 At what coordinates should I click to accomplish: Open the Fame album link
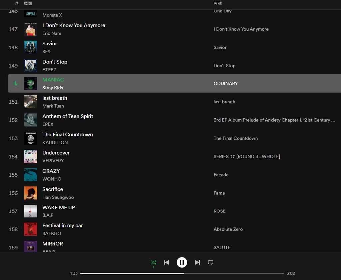[219, 193]
